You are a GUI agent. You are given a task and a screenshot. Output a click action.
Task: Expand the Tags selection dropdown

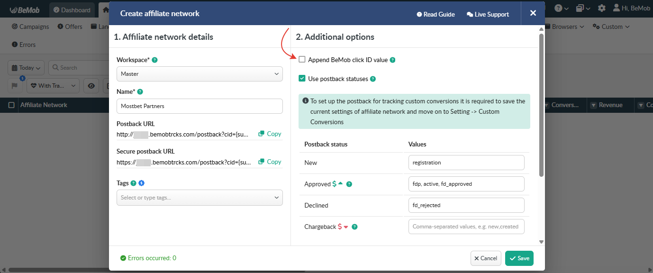(200, 198)
